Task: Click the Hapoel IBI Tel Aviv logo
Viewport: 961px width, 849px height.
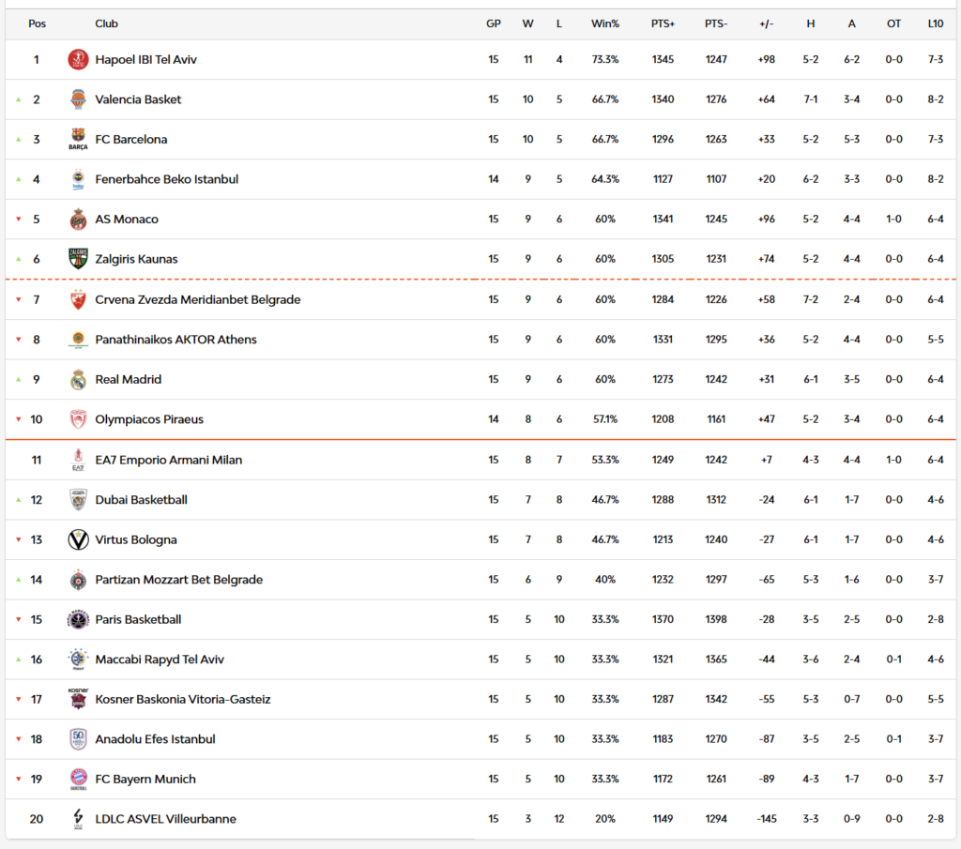Action: 78,60
